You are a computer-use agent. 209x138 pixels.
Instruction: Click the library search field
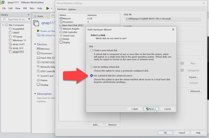click(15, 19)
